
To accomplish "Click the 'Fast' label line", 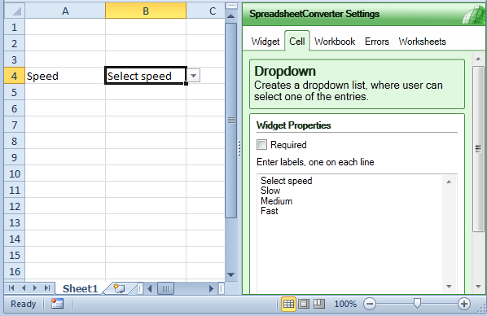I will pyautogui.click(x=270, y=211).
